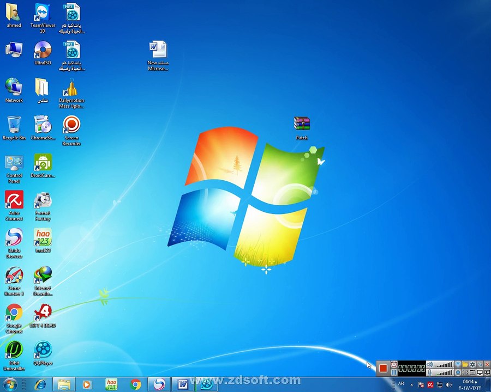
Task: Open Internet Download Manager shortcut
Action: pyautogui.click(x=43, y=281)
